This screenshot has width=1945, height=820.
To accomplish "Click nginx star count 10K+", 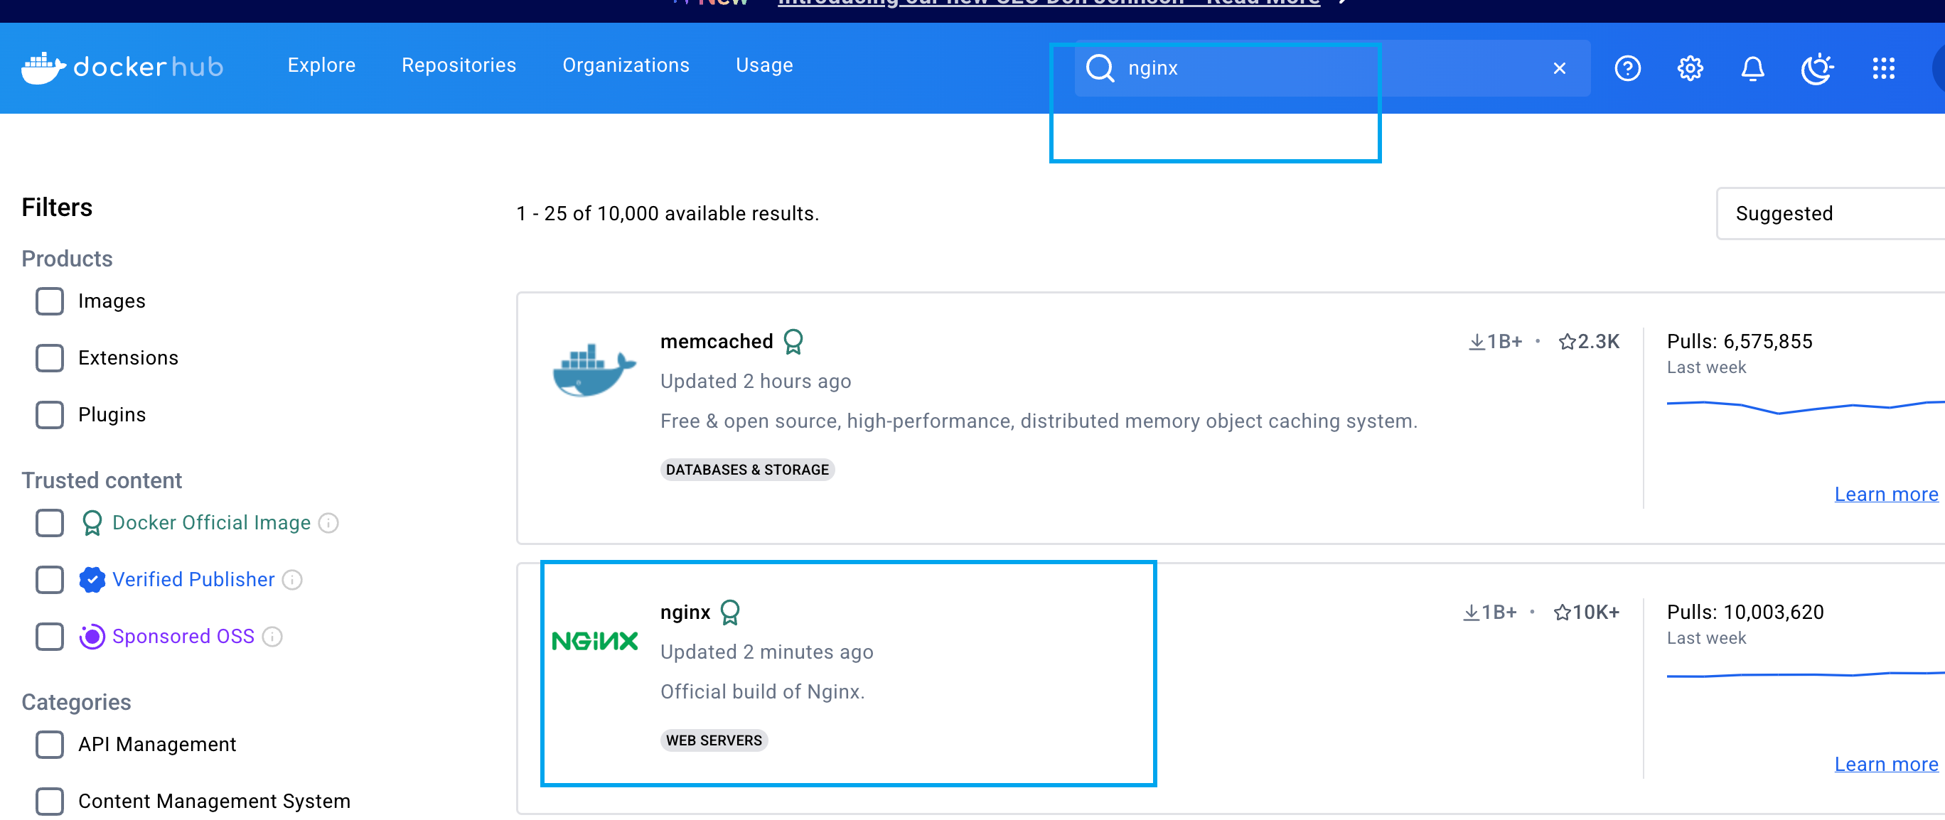I will click(1586, 613).
